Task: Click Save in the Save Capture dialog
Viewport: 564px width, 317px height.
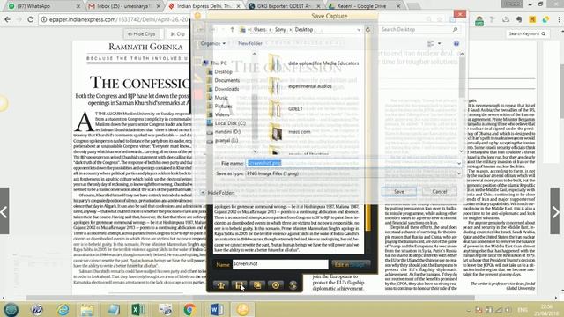Action: coord(399,192)
